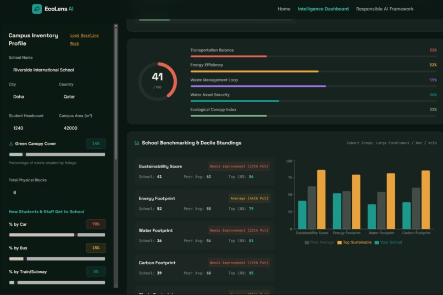
Task: Click the 15% by Bus value badge
Action: click(x=96, y=248)
